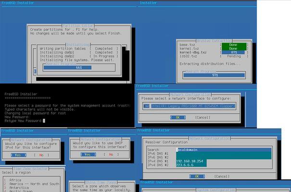The width and height of the screenshot is (291, 192).
Task: Click 'Select a region' label
Action: coord(16,172)
